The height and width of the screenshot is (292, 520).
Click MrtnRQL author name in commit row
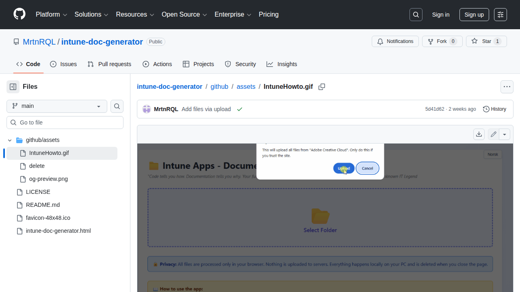pos(166,109)
